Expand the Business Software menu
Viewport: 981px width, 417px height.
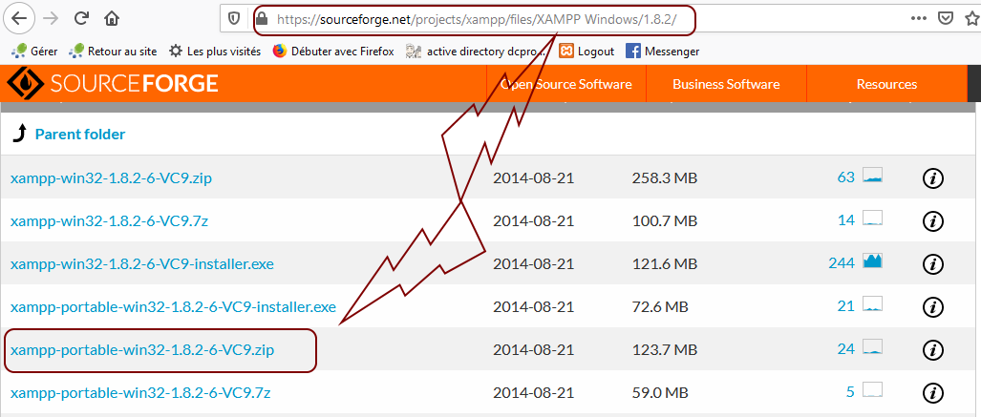pyautogui.click(x=726, y=84)
